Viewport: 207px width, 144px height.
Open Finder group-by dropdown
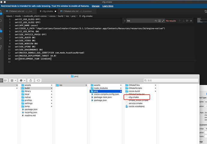(x=13, y=80)
